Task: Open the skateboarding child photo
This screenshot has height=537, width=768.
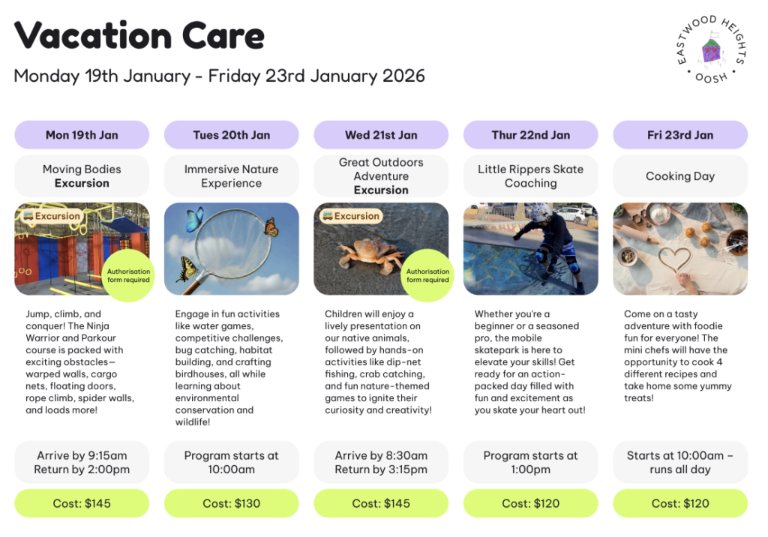Action: coord(530,248)
